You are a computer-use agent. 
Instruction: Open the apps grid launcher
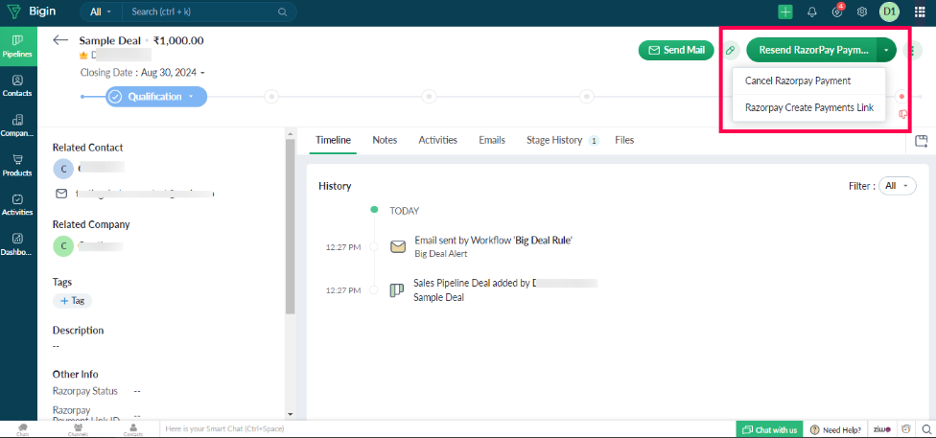pos(920,12)
